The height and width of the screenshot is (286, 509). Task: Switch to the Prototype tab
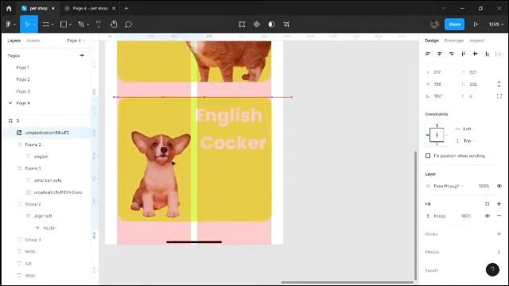454,41
